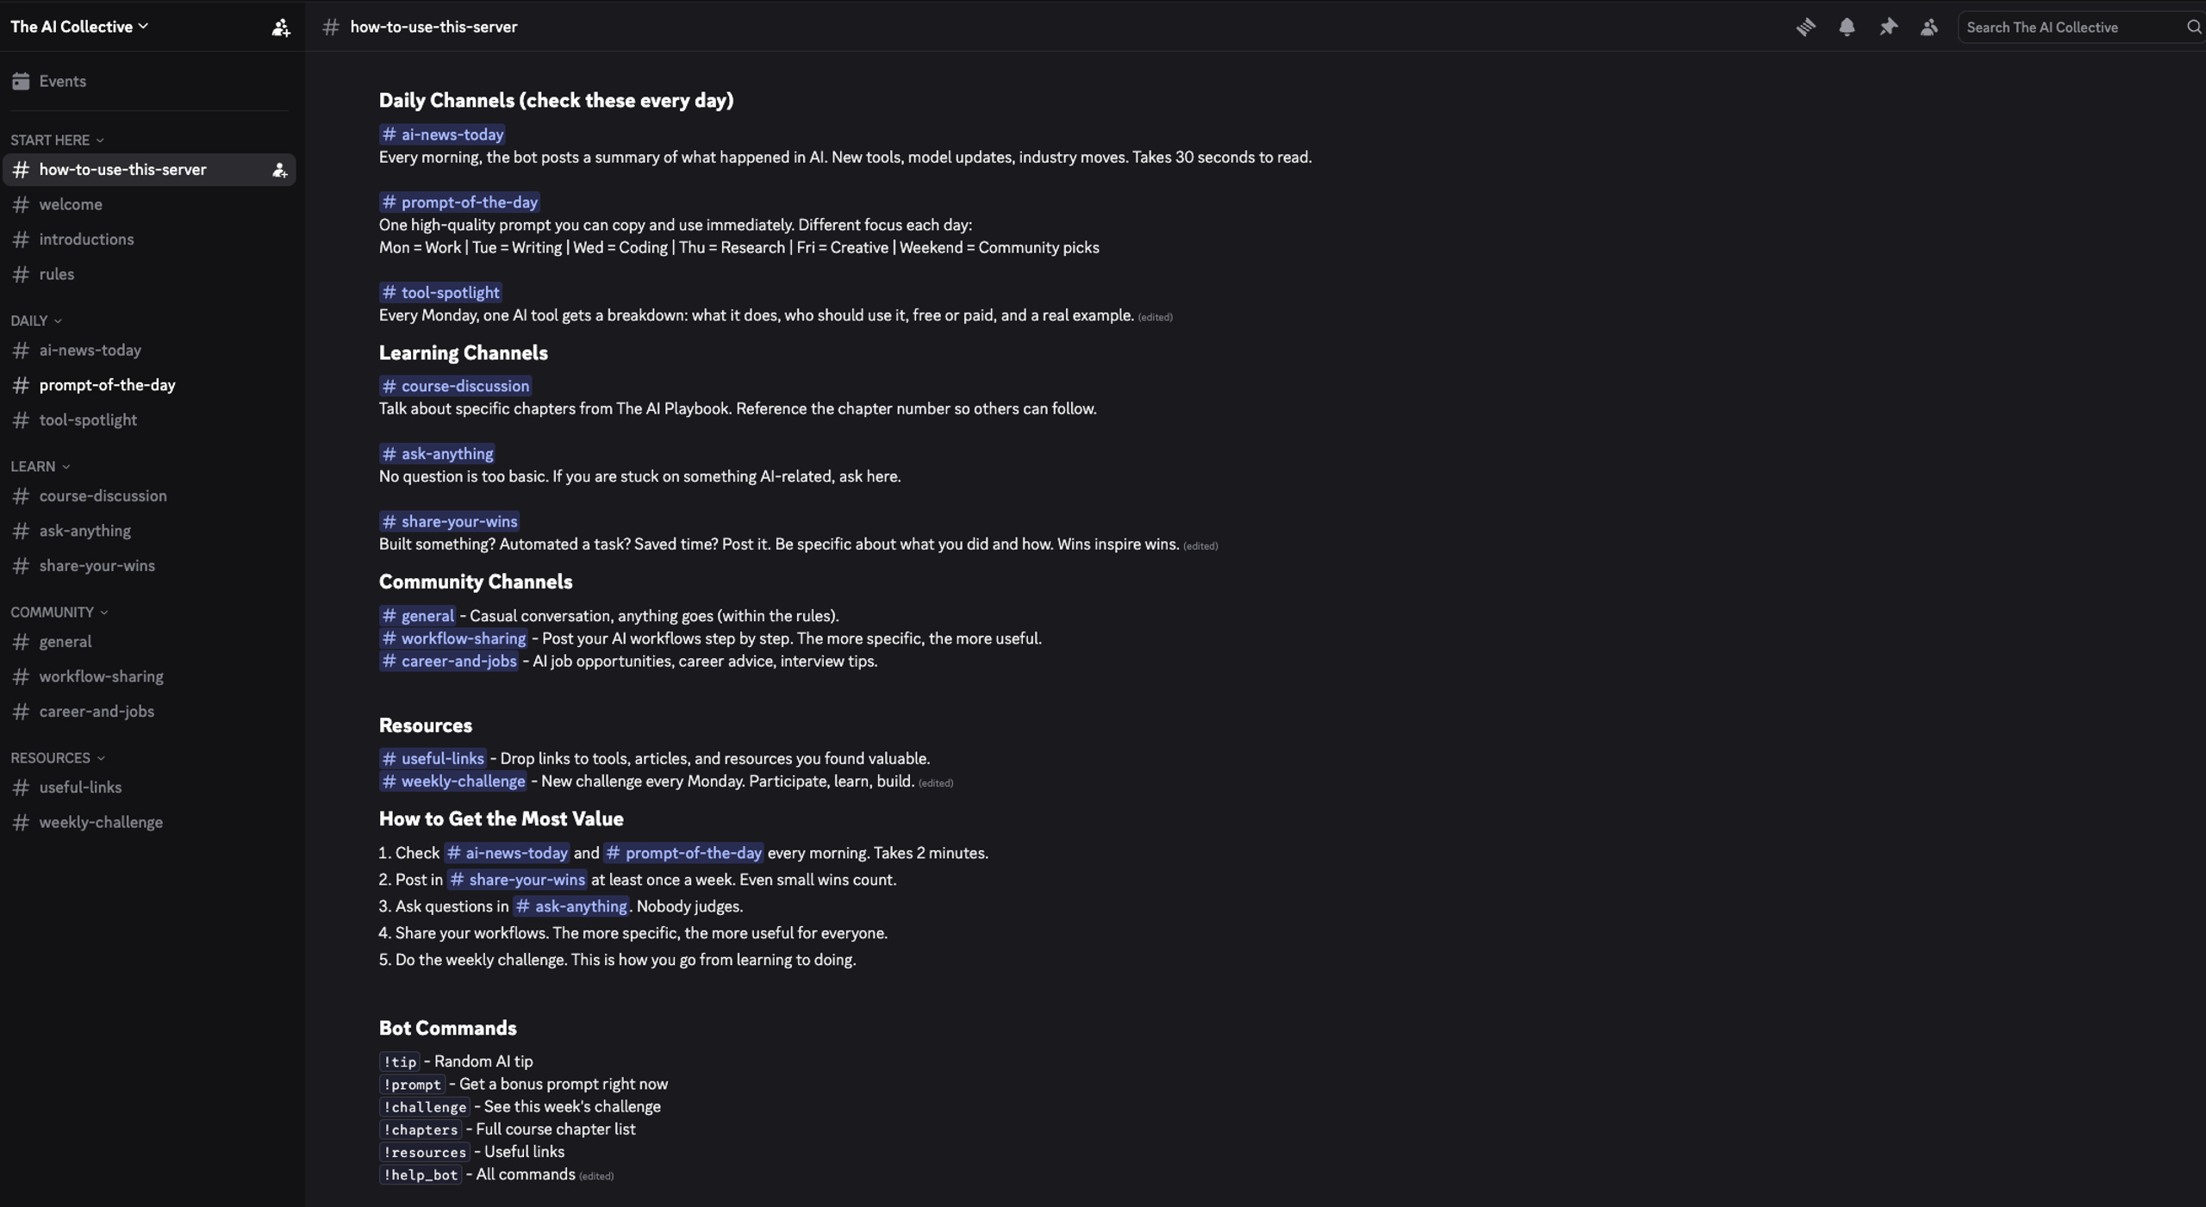Viewport: 2206px width, 1207px height.
Task: Collapse the COMMUNITY category
Action: (59, 612)
